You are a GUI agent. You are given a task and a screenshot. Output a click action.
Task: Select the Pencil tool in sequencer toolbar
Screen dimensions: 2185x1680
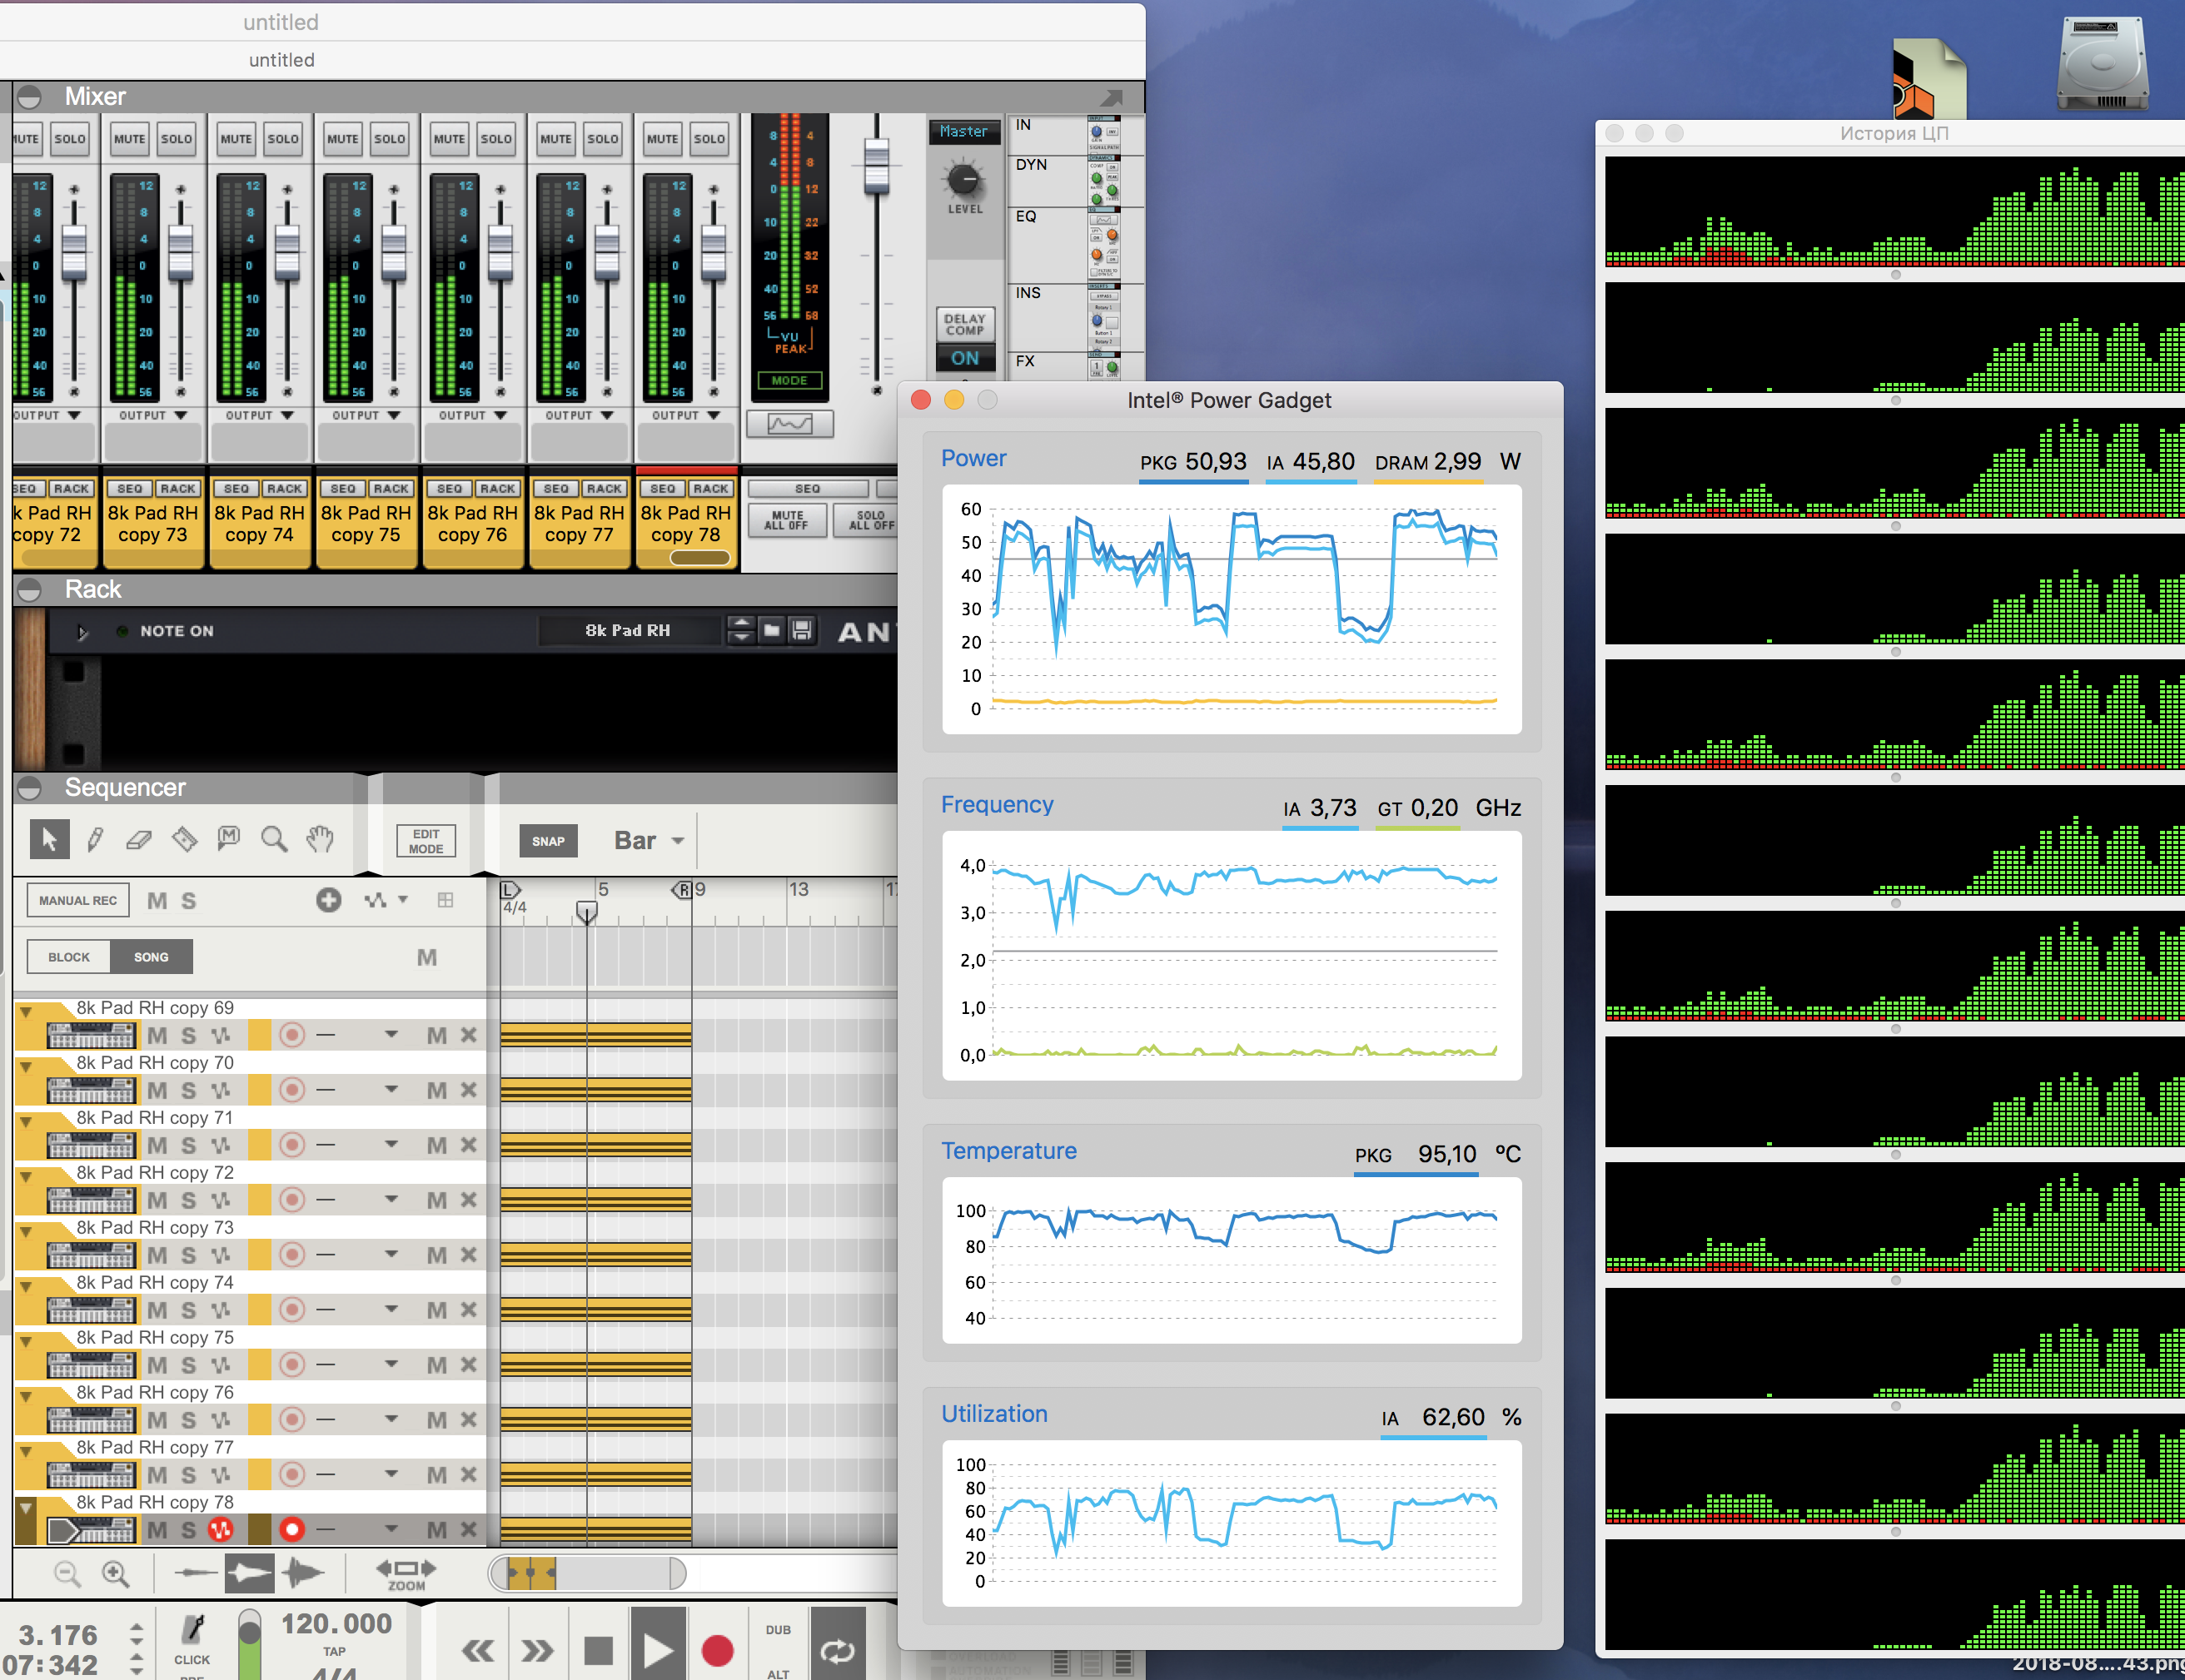point(95,839)
